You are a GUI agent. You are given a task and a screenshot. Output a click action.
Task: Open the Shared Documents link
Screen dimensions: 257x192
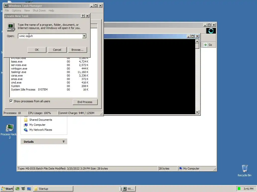[41, 120]
